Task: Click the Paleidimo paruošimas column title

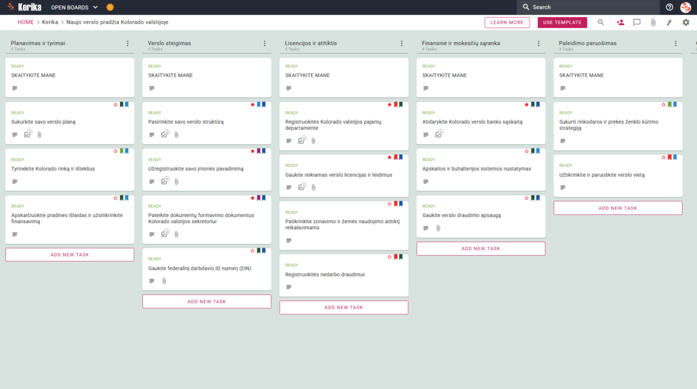Action: [x=587, y=43]
